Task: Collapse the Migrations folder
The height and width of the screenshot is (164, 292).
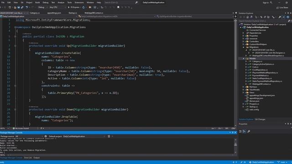Action: (243, 47)
